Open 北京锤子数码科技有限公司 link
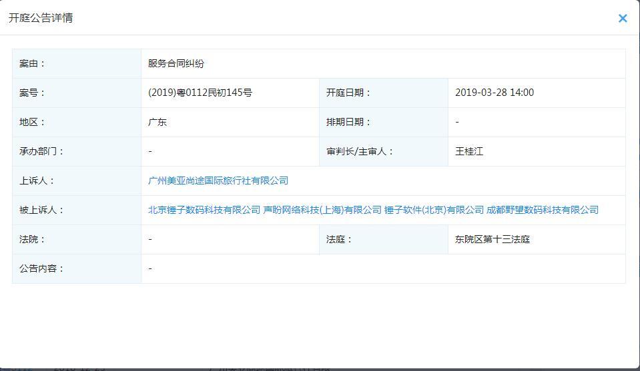The width and height of the screenshot is (640, 371). pyautogui.click(x=204, y=210)
